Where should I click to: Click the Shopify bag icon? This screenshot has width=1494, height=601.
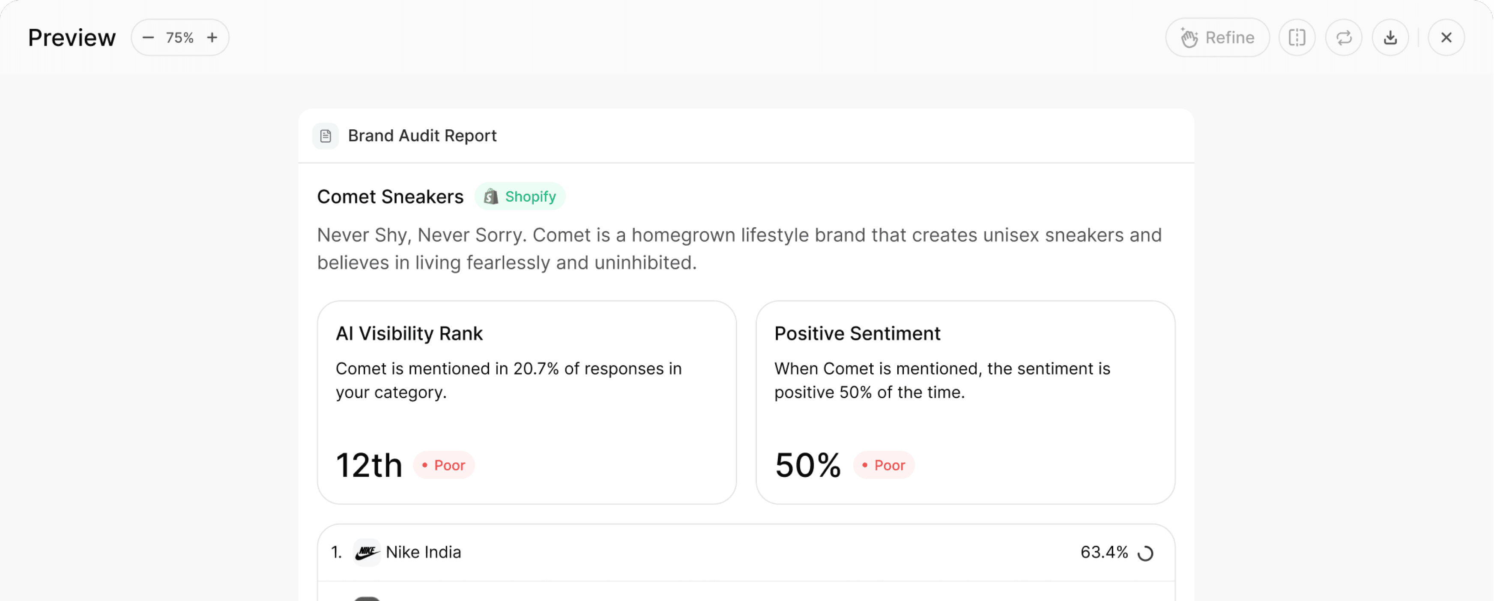click(491, 196)
